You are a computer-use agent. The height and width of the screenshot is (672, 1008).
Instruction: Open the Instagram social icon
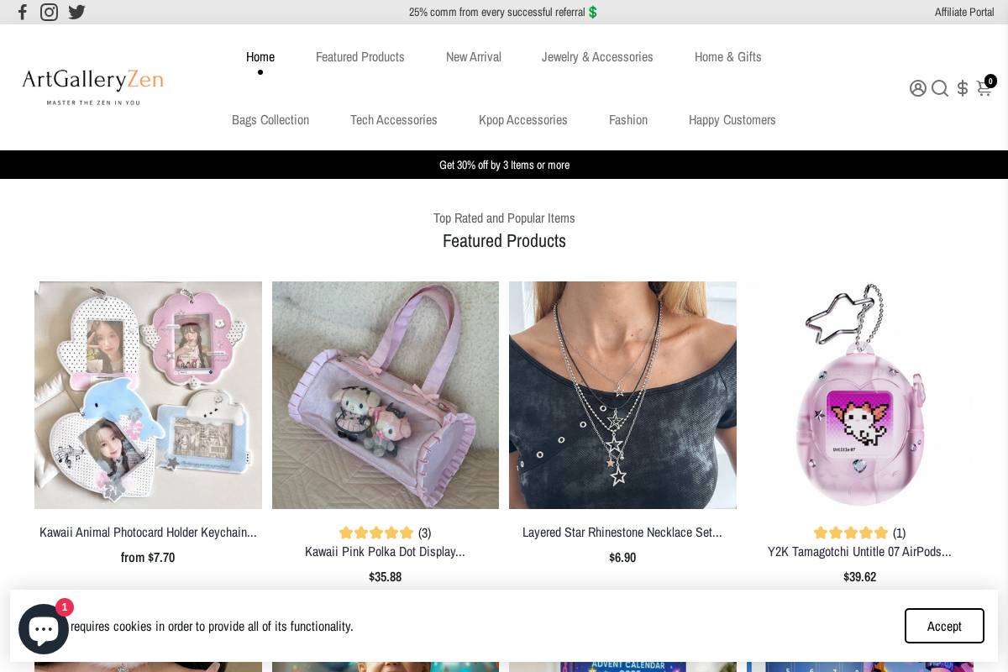tap(50, 12)
